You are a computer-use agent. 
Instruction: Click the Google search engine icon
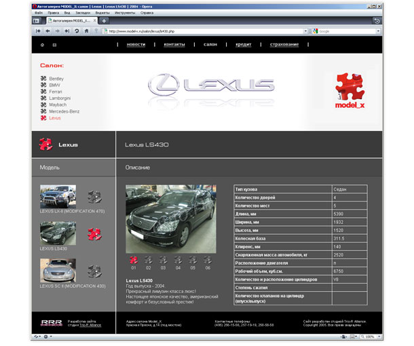pos(316,31)
